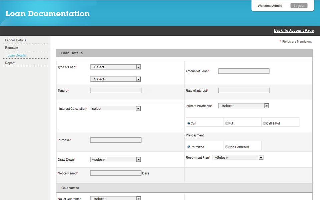Expand the Interest Calculation dropdown
Screen dimensions: 320x200
115,109
